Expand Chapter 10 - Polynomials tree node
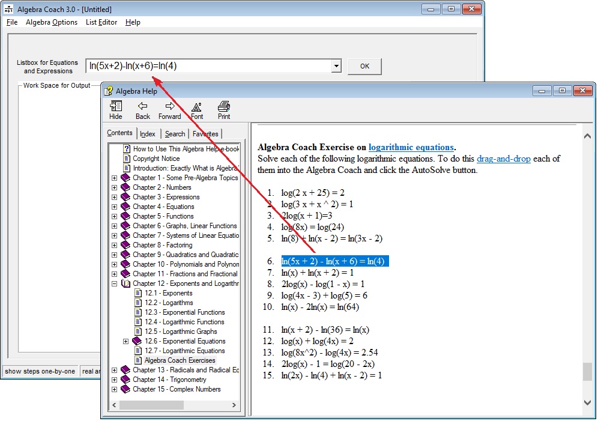This screenshot has height=421, width=598. click(114, 264)
